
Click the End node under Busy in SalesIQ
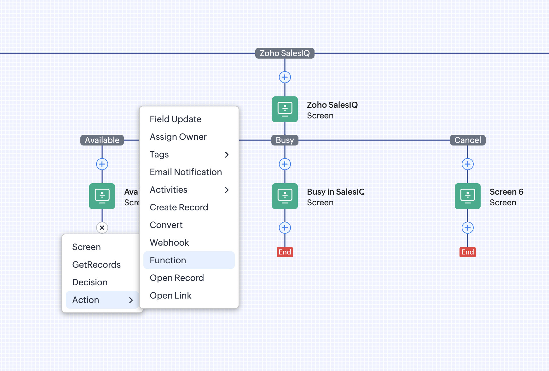point(285,252)
